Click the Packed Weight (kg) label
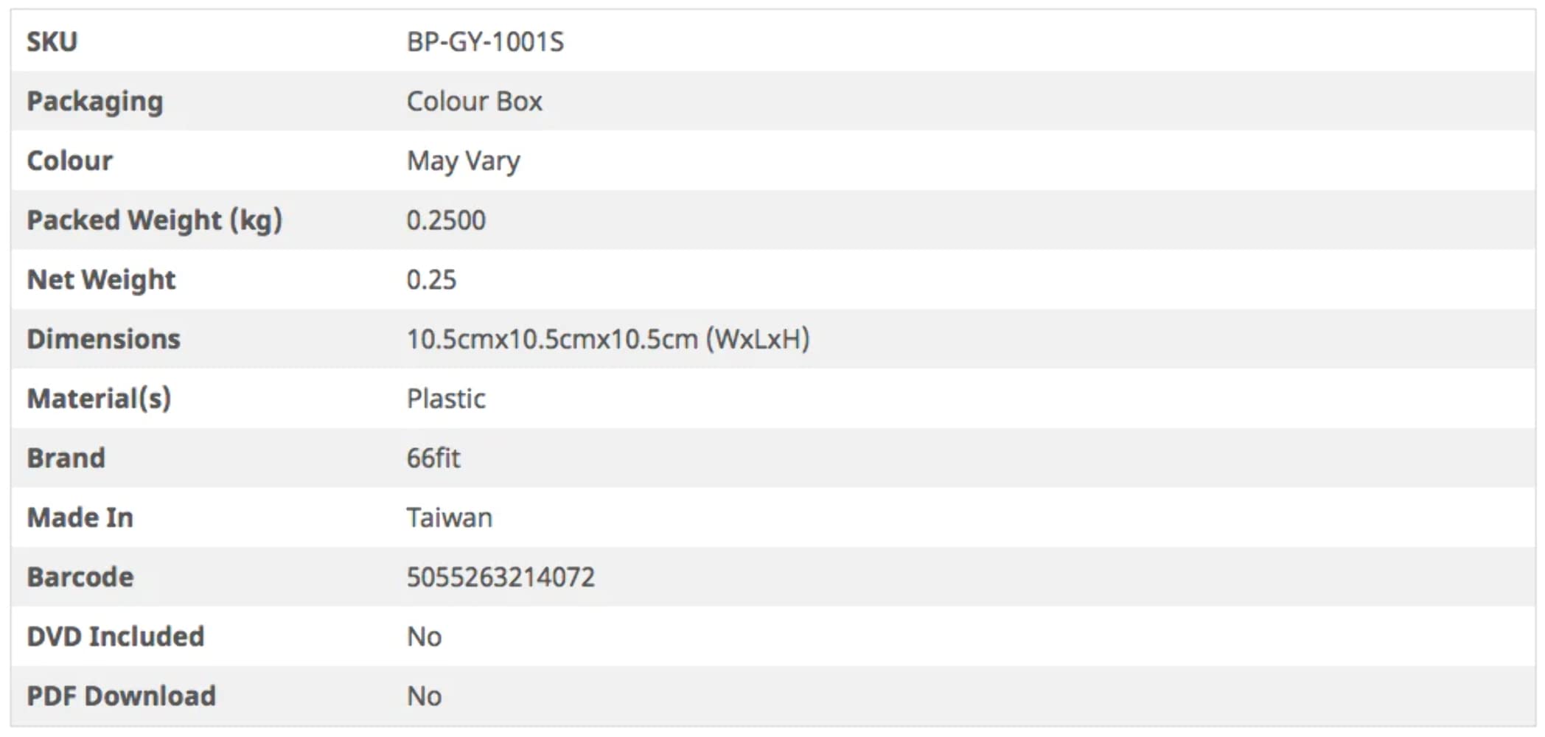Screen dimensions: 1545x737 click(x=155, y=220)
